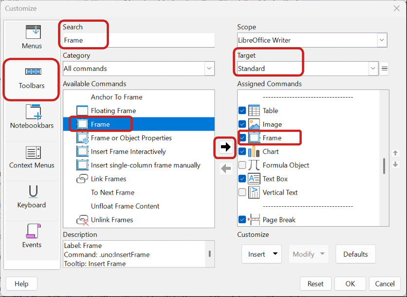
Task: Select Insert single-column frame manually icon
Action: click(x=82, y=165)
